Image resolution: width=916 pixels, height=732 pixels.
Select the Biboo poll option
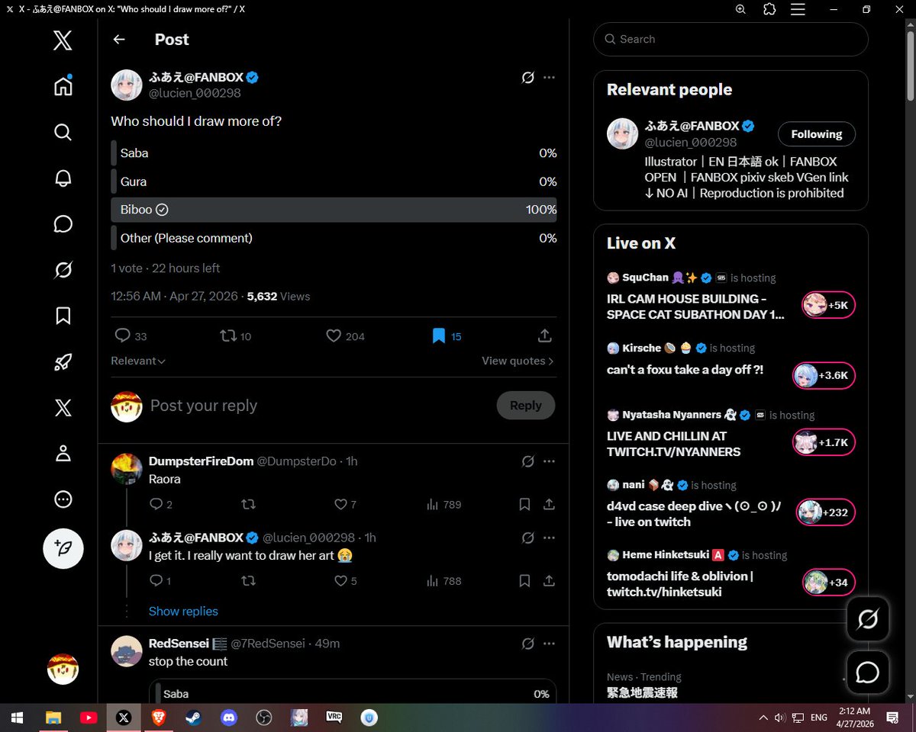click(x=334, y=210)
